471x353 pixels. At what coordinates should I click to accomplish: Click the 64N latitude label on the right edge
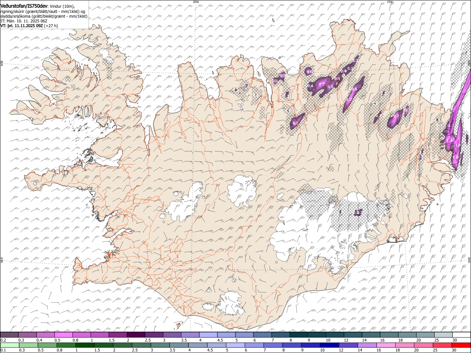(469, 260)
